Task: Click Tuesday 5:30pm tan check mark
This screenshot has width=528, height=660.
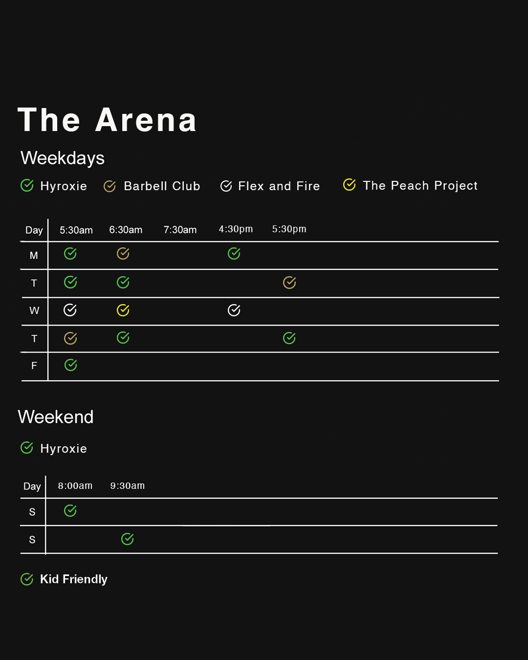Action: point(289,283)
